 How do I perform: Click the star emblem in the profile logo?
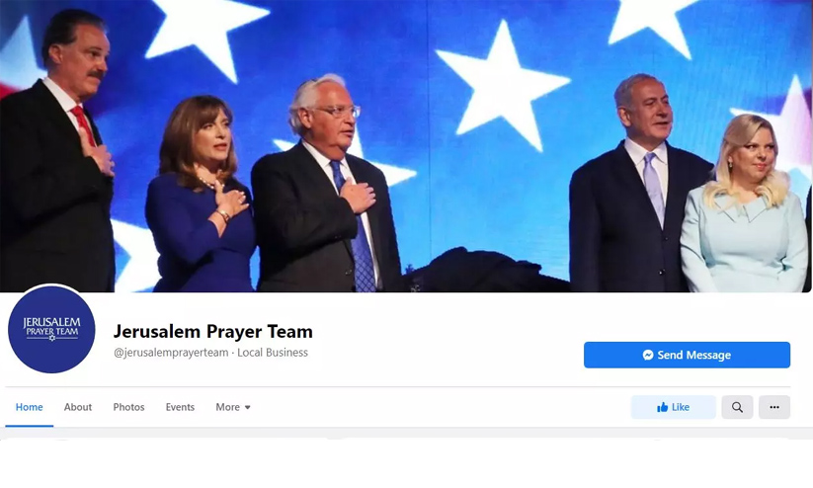(51, 338)
